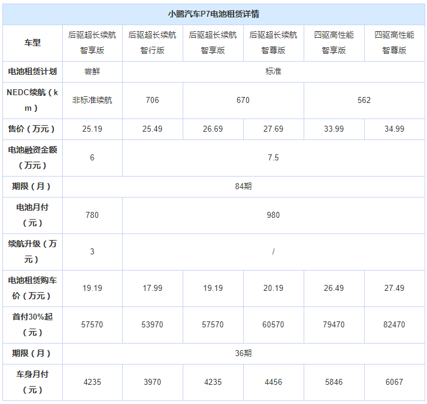This screenshot has width=427, height=404.
Task: Click the 尝鲜 battery plan cell
Action: (x=92, y=71)
